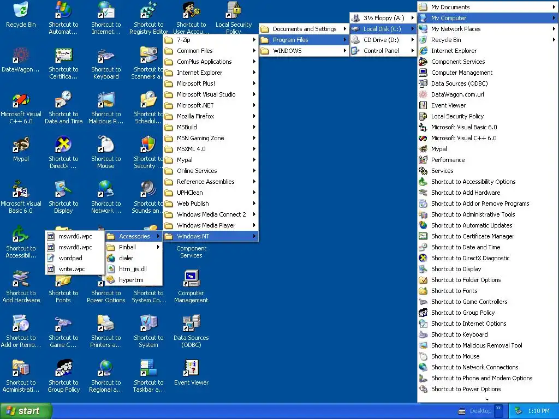
Task: Open the UPHClean folder entry
Action: 211,193
